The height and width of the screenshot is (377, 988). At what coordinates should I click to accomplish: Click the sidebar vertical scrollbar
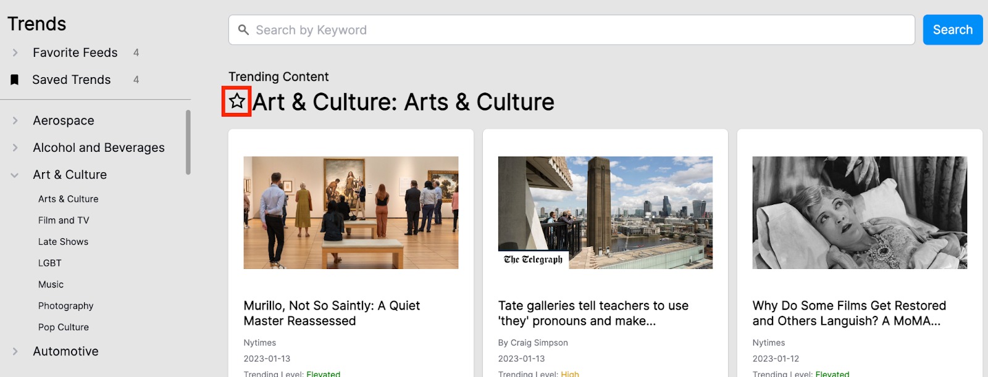[x=188, y=143]
